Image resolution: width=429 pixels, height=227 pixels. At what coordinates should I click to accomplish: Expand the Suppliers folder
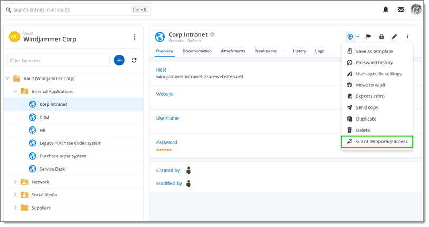[x=15, y=208]
